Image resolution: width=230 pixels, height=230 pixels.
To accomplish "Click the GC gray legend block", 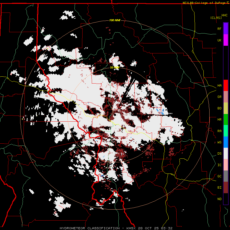I will pos(226,176).
